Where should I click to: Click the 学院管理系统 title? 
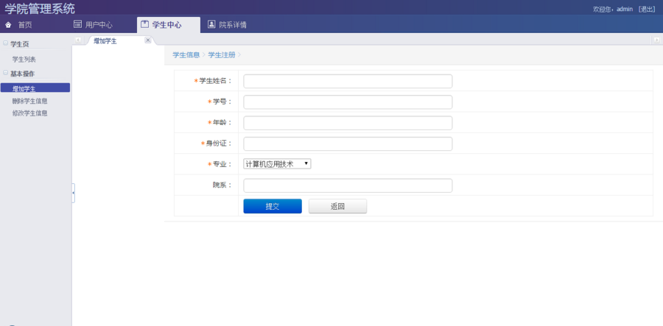click(41, 8)
